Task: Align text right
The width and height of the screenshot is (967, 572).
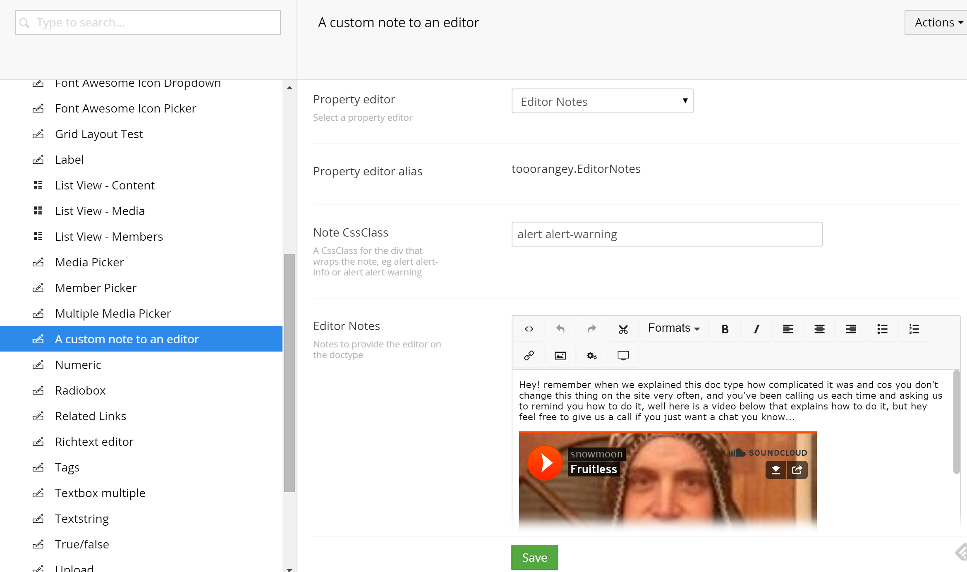Action: (x=851, y=329)
